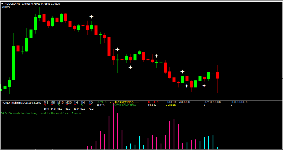Click the dropdown triangle beside AUDUSD,M5
283x150 pixels.
point(2,4)
